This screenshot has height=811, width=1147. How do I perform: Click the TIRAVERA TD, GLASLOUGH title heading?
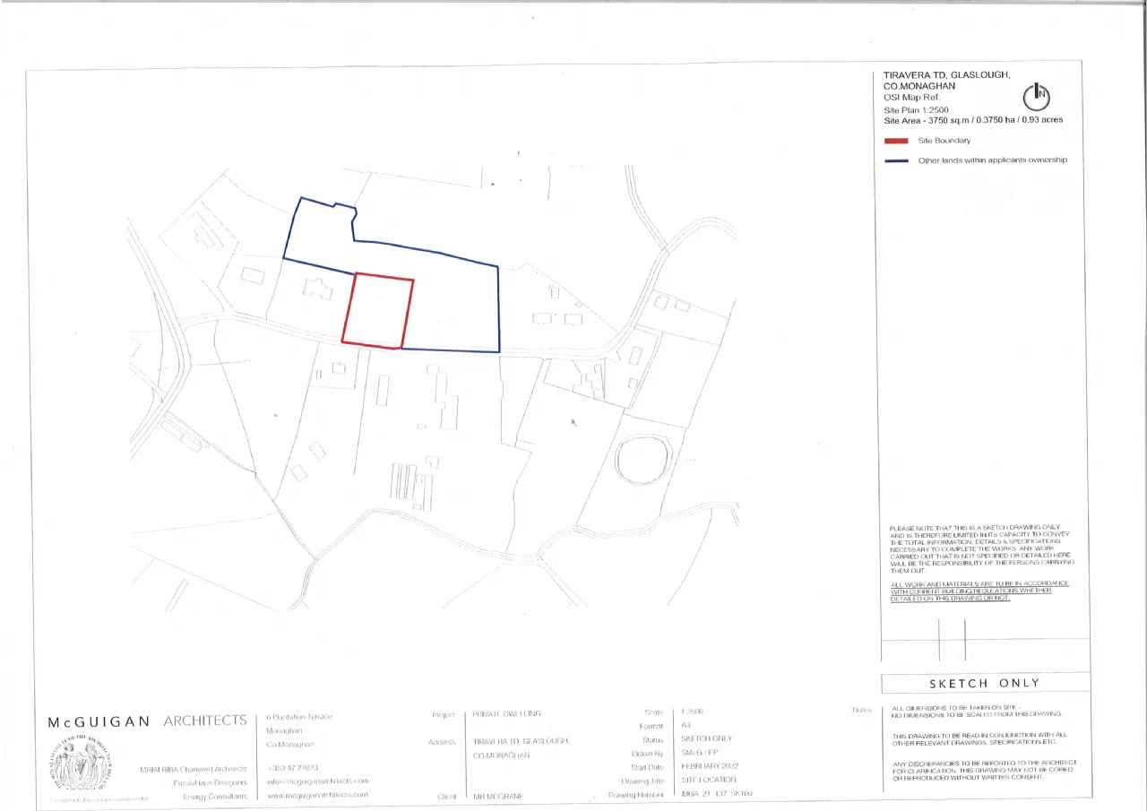946,75
